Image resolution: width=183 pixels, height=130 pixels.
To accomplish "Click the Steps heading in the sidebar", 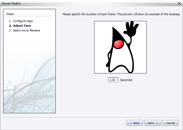I will click(10, 14).
